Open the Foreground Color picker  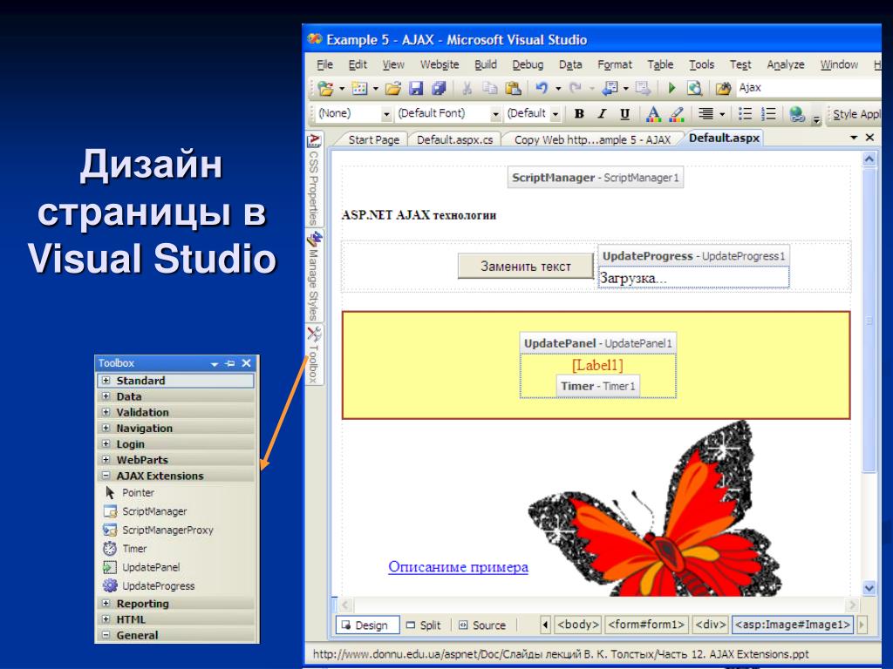point(653,114)
